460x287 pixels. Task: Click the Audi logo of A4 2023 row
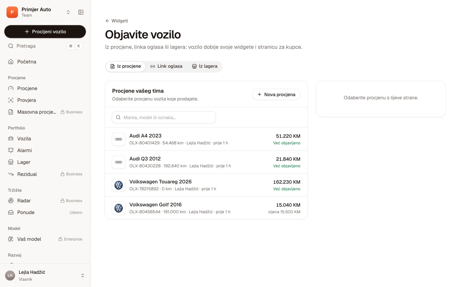[118, 139]
